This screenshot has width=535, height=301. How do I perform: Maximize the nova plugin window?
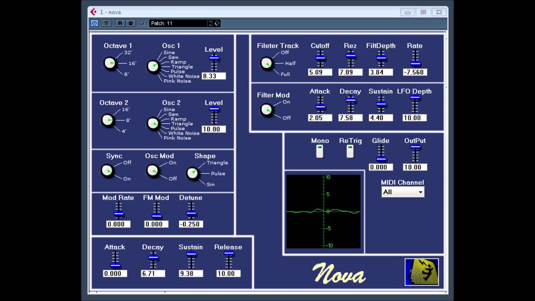423,12
